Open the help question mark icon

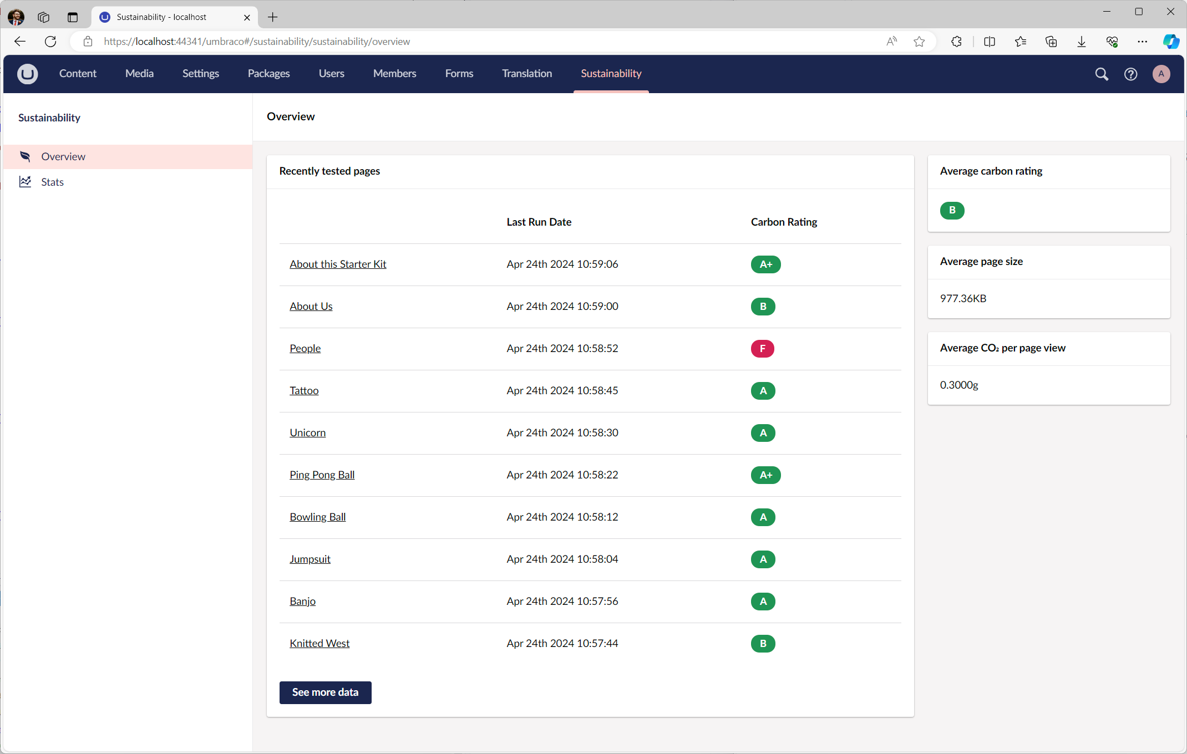point(1130,74)
